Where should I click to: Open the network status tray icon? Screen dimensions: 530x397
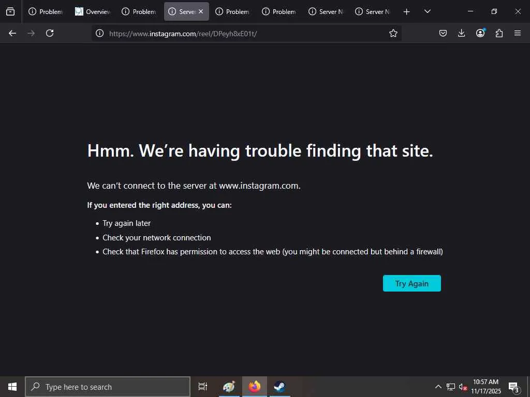(x=451, y=387)
